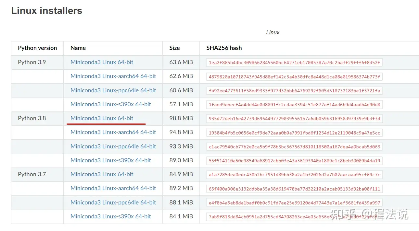
Task: Open Miniconda3 Linux-aarch64 64-bit link sized 89.2 MiB
Action: pos(113,188)
